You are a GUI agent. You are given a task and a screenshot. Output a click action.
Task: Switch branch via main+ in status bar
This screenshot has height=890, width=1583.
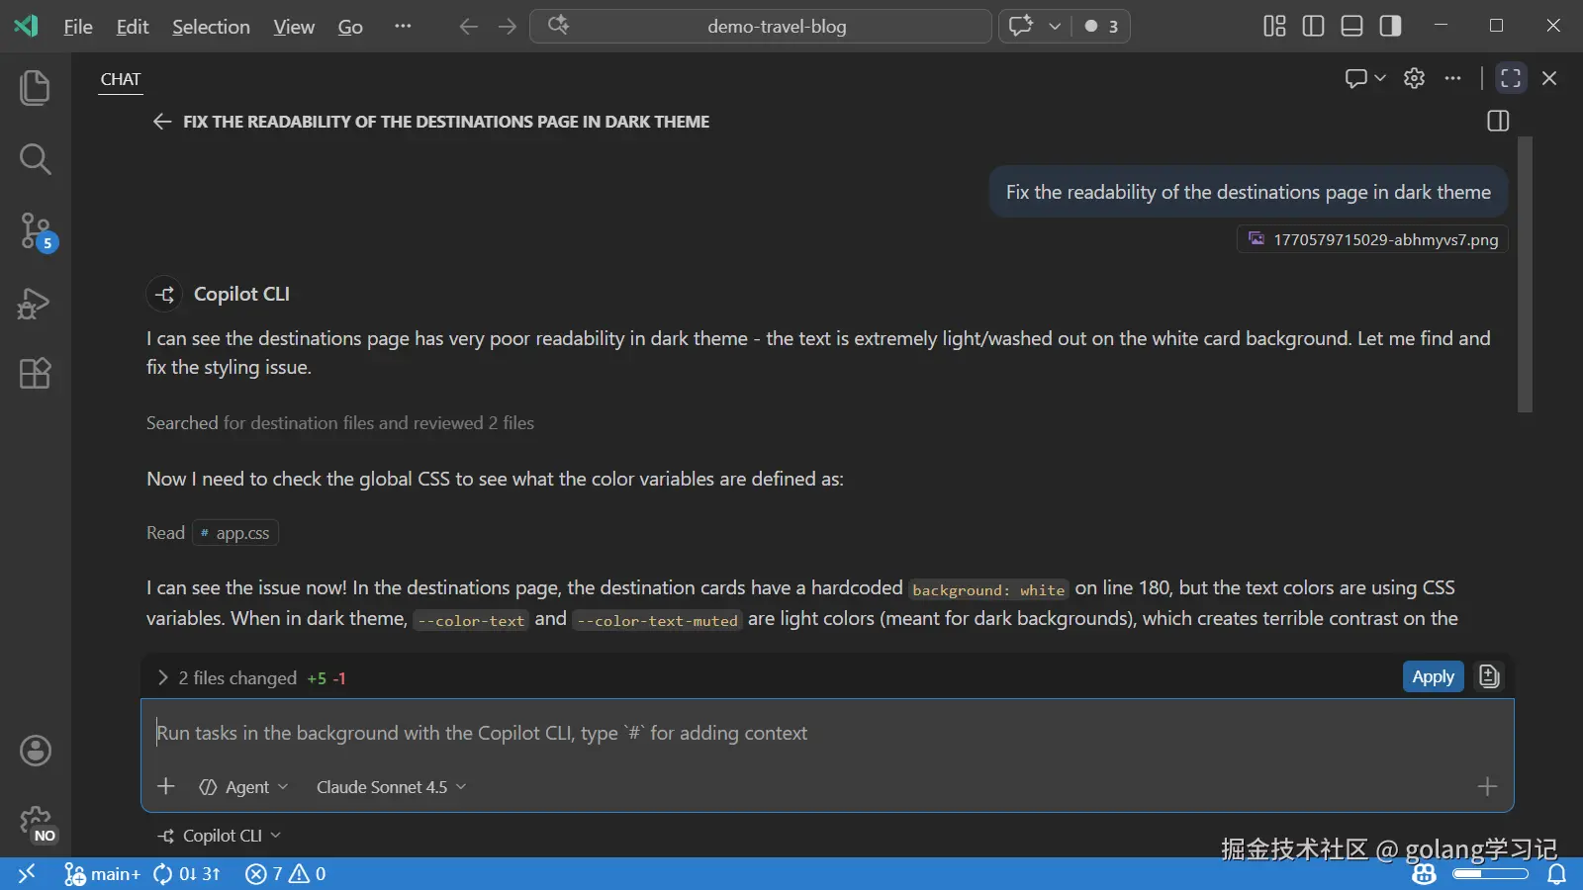pos(103,873)
